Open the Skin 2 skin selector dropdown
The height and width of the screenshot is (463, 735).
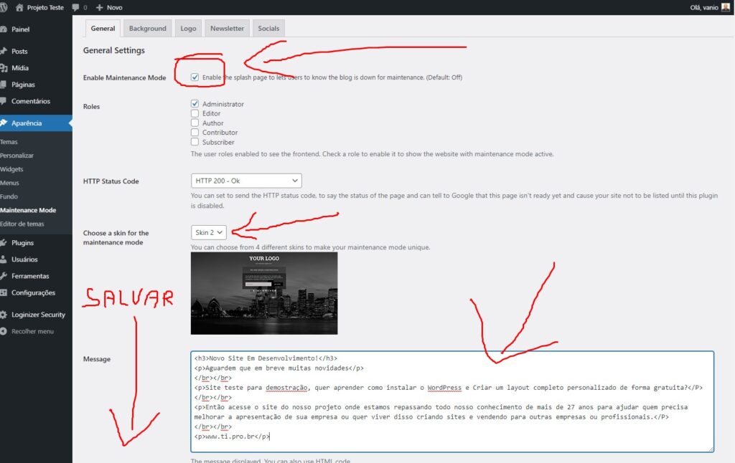click(209, 233)
